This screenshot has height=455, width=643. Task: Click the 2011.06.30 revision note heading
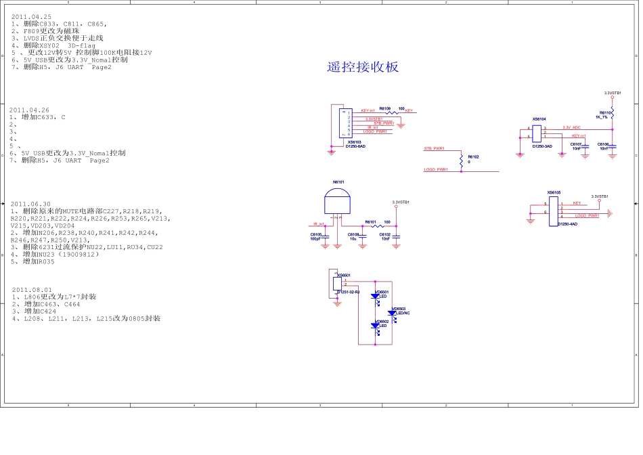pos(31,204)
